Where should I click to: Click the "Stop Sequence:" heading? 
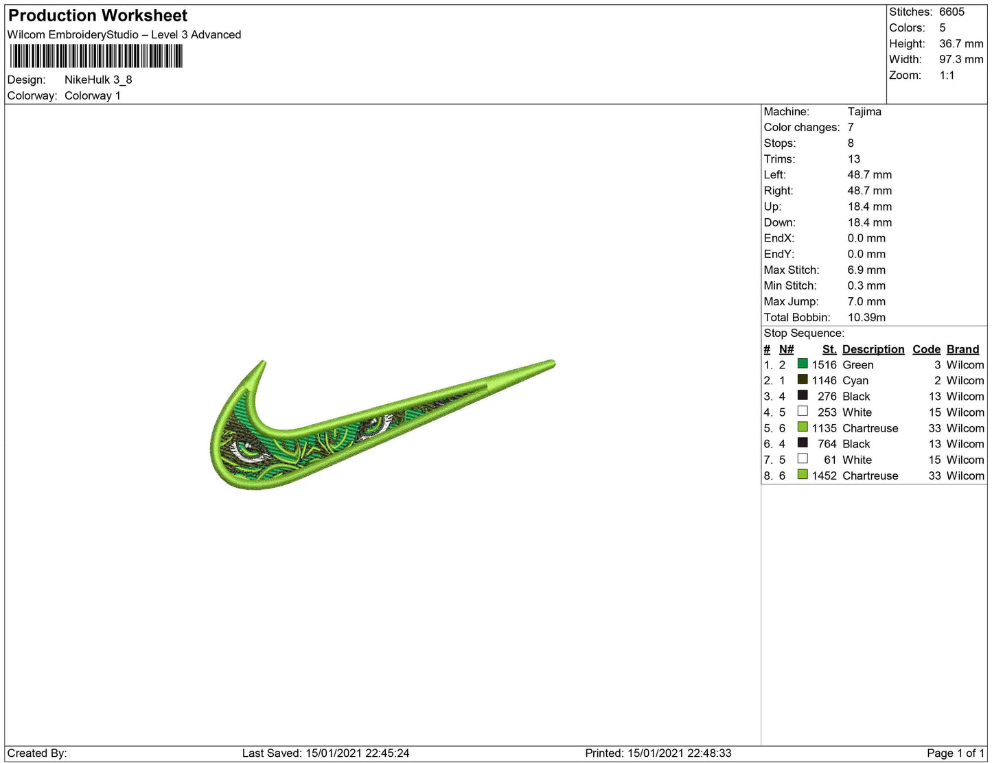(x=804, y=333)
